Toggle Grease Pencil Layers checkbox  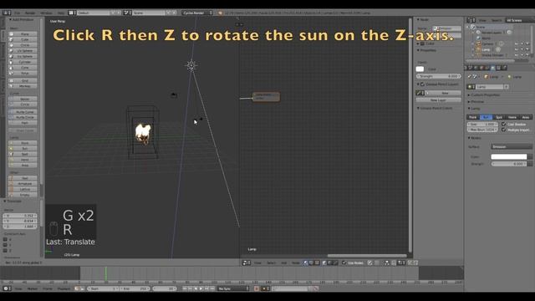[x=422, y=84]
